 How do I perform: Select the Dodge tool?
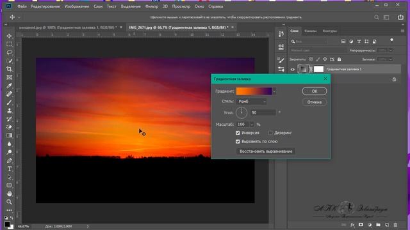coord(9,152)
